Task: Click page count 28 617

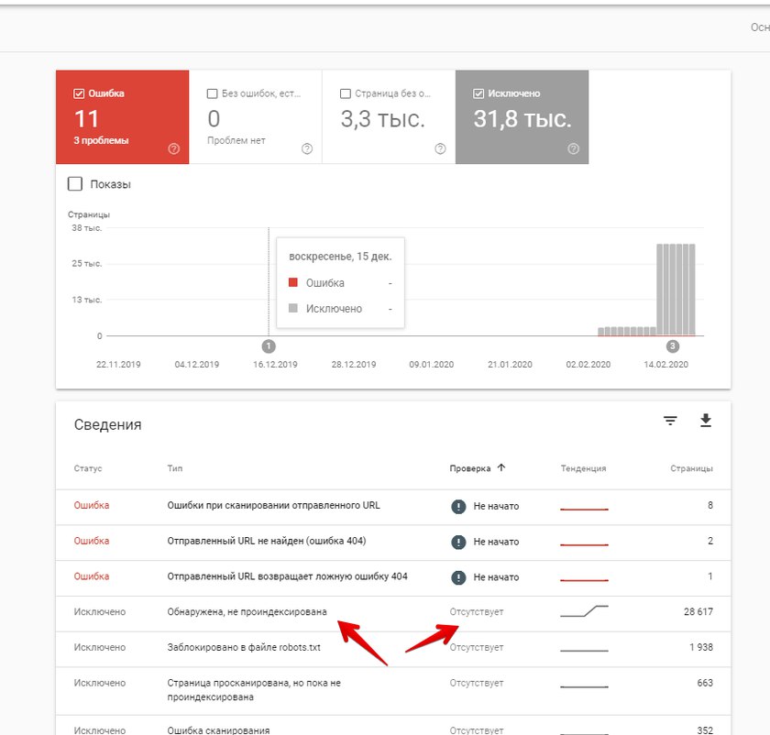Action: 698,612
